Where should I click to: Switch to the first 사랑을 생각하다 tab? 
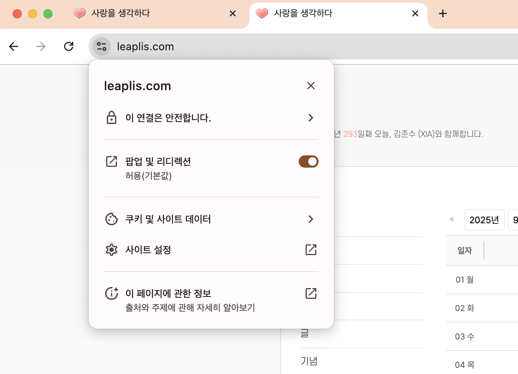click(x=150, y=14)
